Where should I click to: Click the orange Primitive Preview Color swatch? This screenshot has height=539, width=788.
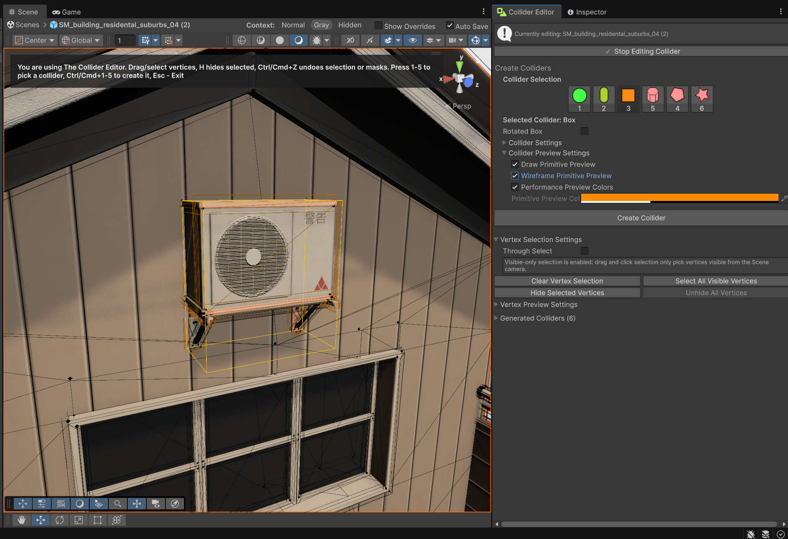680,198
